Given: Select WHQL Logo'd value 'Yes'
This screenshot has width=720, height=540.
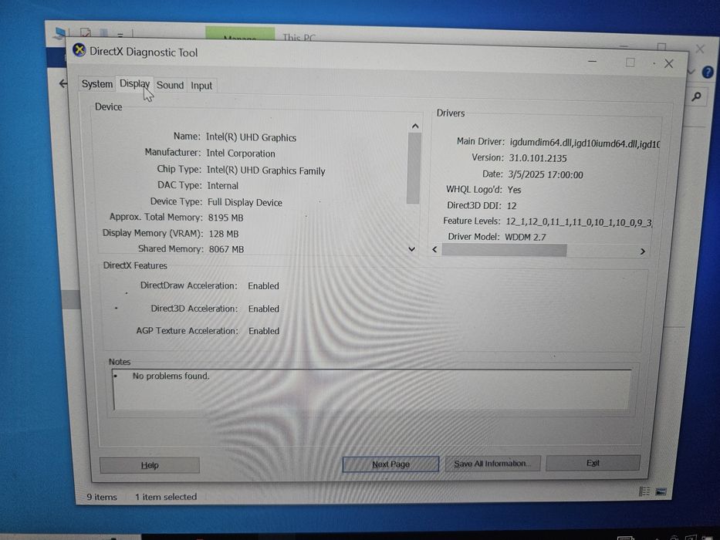Looking at the screenshot, I should point(514,190).
